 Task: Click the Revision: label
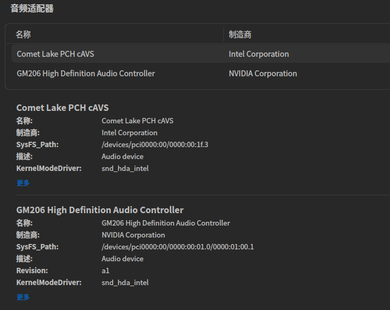[32, 271]
